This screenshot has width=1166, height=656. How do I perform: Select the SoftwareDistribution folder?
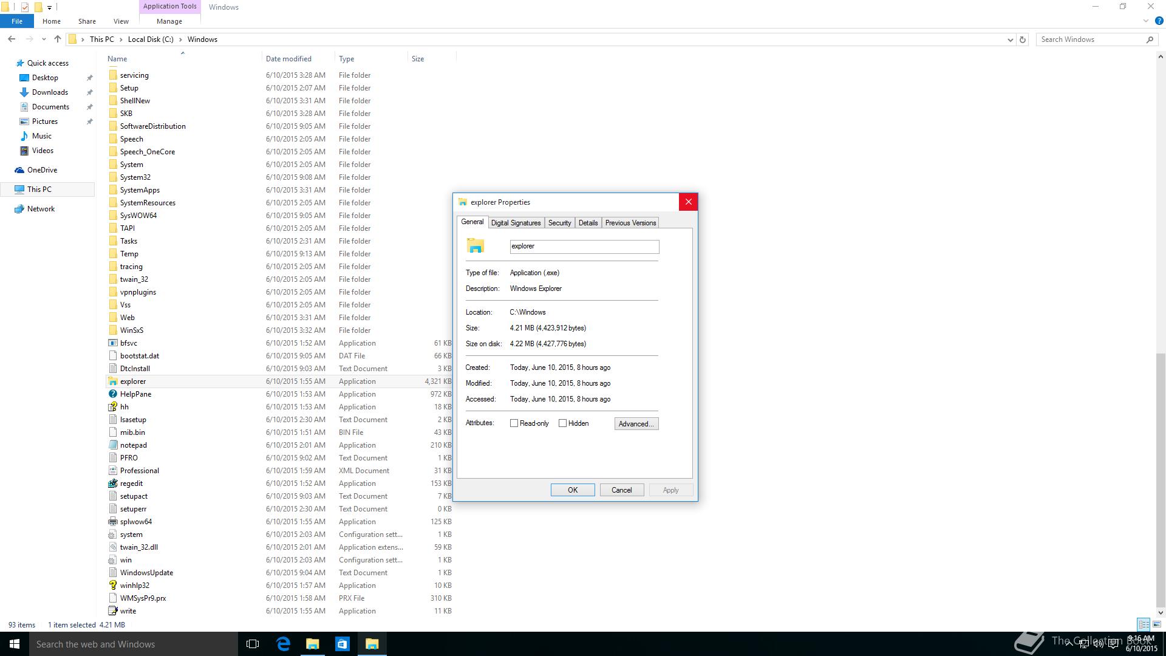pyautogui.click(x=279, y=126)
